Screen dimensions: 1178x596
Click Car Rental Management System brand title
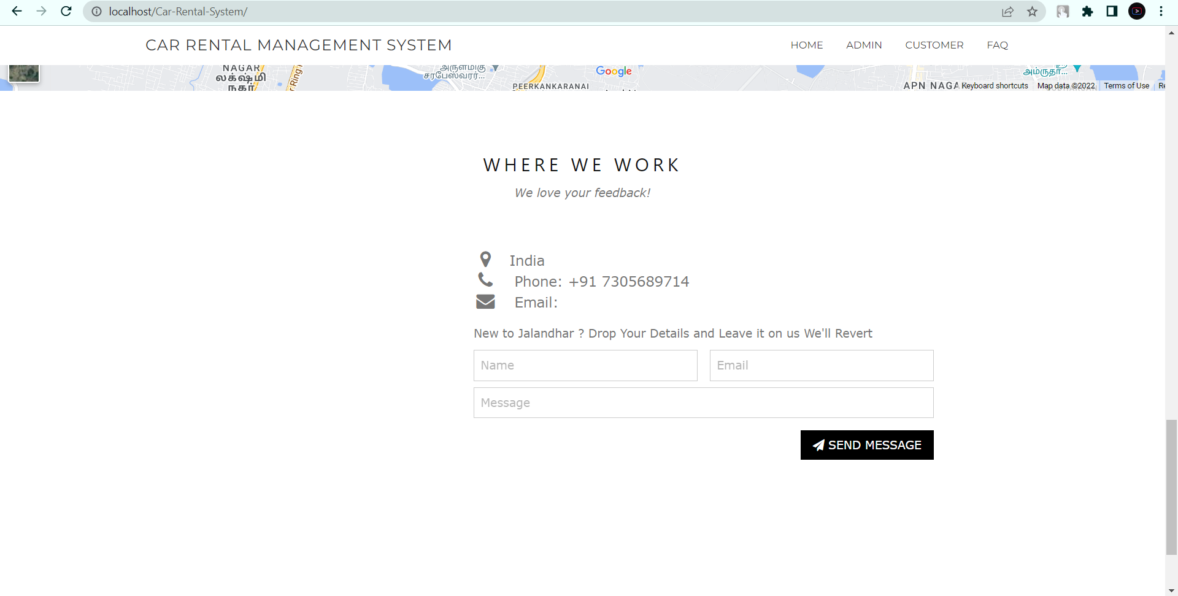[299, 45]
